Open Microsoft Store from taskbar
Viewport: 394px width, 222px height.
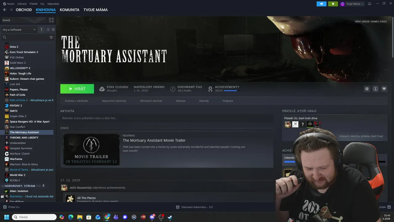tap(89, 217)
